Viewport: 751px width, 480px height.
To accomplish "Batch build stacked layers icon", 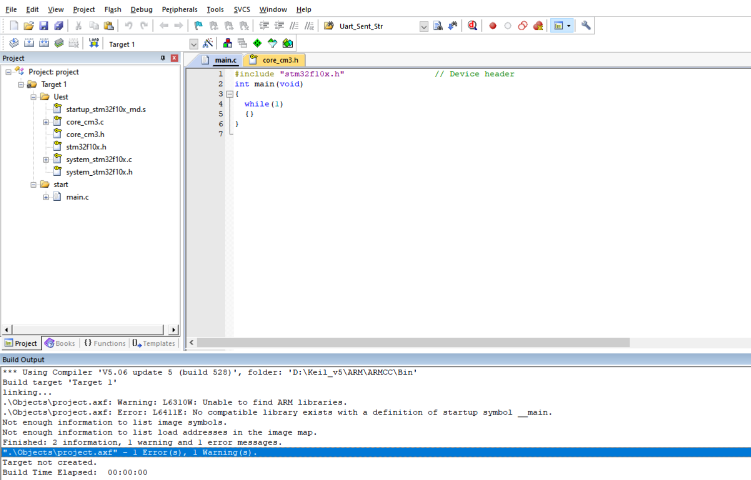I will 59,44.
